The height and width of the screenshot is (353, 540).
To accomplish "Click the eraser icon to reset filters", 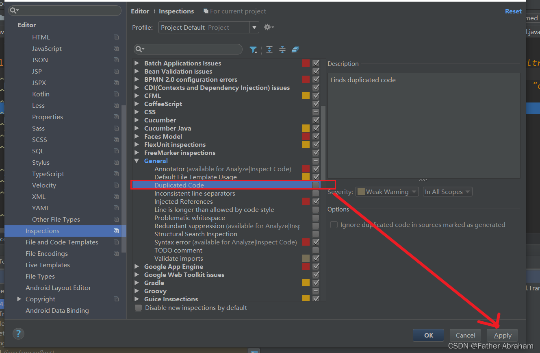I will pos(295,49).
